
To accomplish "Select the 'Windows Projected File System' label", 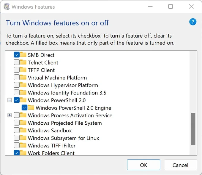I will point(65,123).
